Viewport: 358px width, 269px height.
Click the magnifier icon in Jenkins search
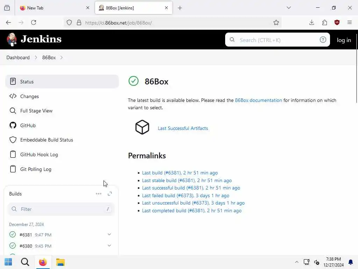(232, 40)
